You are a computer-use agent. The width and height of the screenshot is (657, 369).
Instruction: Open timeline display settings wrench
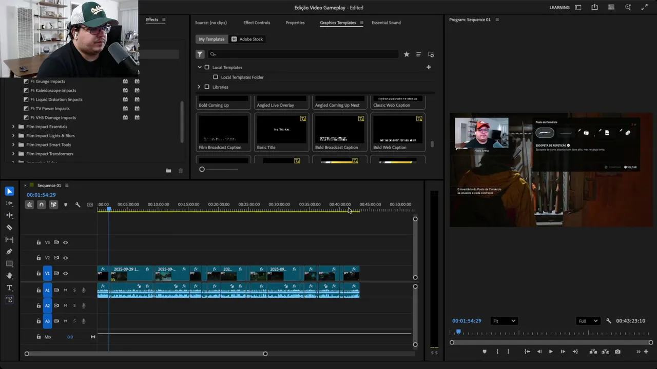point(78,204)
